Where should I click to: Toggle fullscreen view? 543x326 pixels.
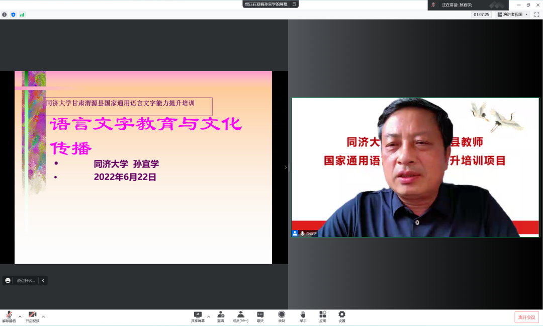(x=535, y=15)
